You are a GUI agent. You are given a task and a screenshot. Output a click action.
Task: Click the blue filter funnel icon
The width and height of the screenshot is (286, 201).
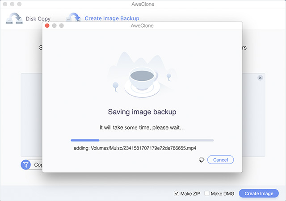point(26,165)
